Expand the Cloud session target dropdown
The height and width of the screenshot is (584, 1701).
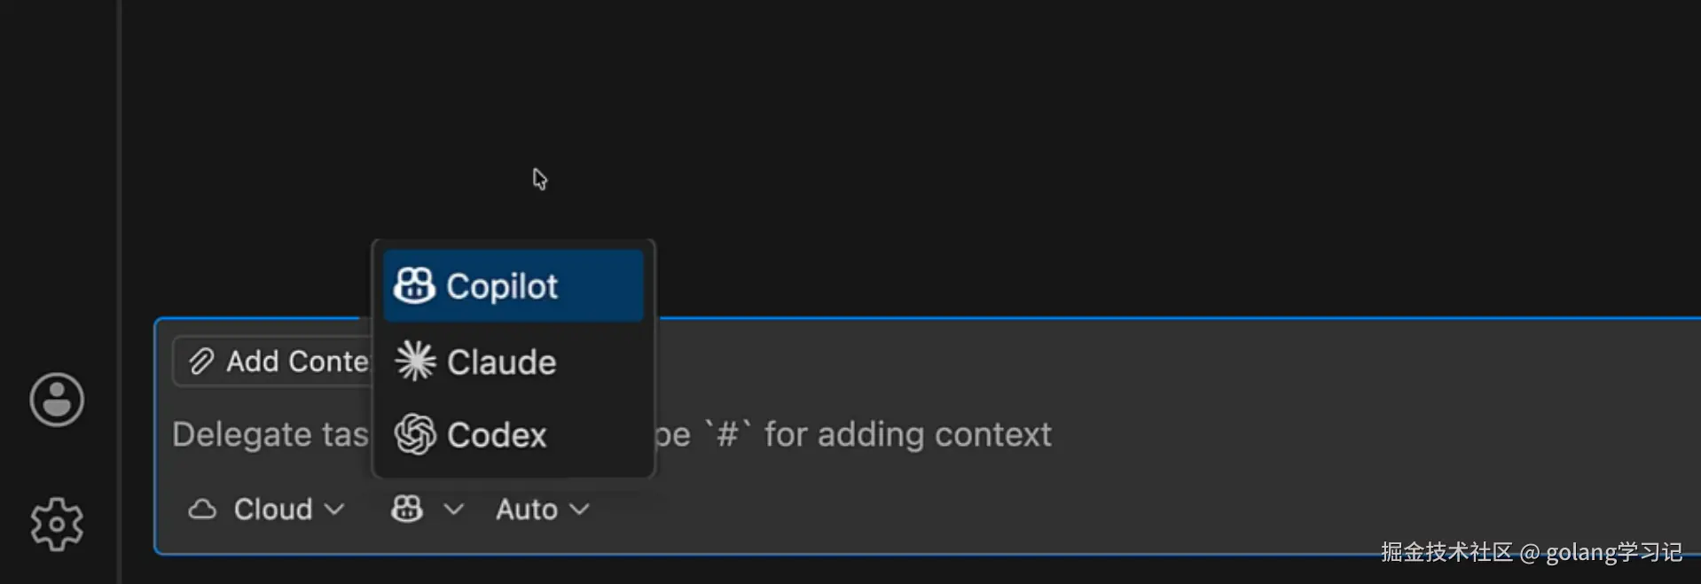pos(266,510)
